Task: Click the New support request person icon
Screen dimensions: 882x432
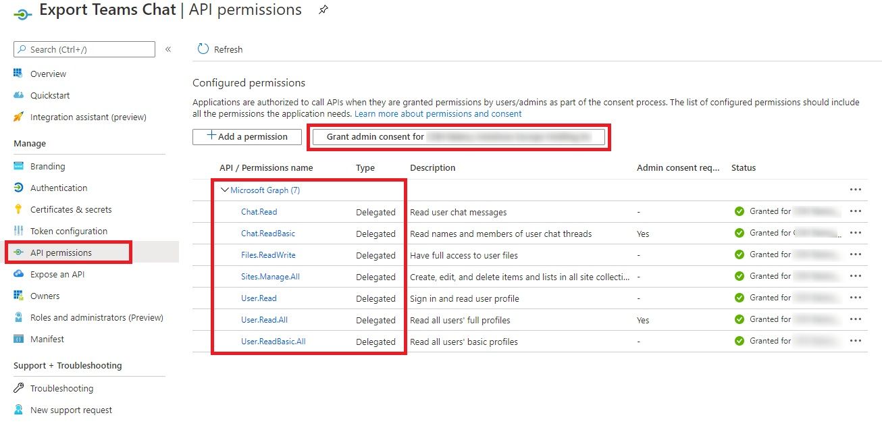Action: coord(18,410)
